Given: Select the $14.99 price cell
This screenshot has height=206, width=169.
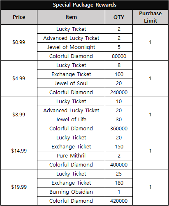Looking at the screenshot, I should click(x=19, y=151).
